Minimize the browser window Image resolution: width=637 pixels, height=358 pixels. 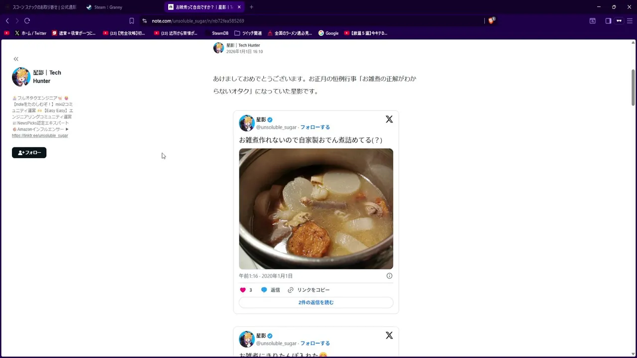click(x=599, y=7)
